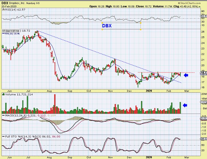Click the Nov label on price chart axis
The height and width of the screenshot is (159, 207).
pos(110,91)
